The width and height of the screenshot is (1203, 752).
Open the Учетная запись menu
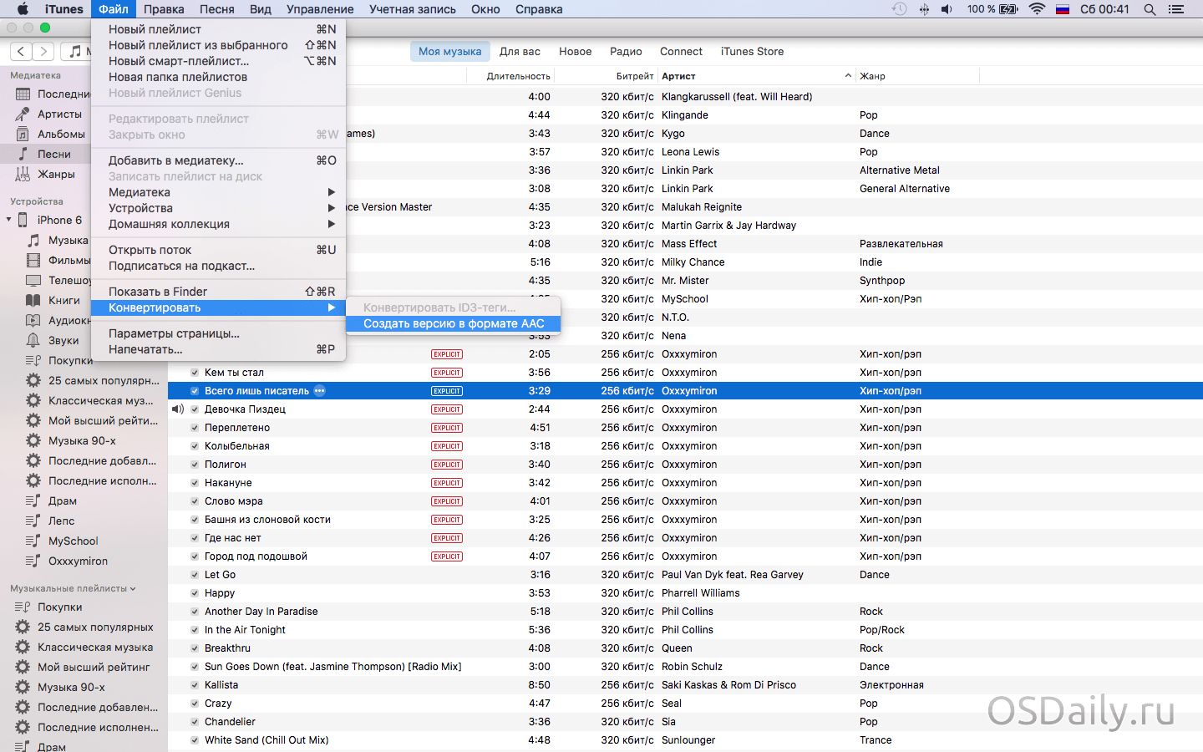click(413, 9)
